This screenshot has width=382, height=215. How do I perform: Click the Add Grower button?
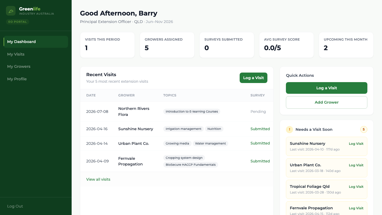click(x=326, y=102)
